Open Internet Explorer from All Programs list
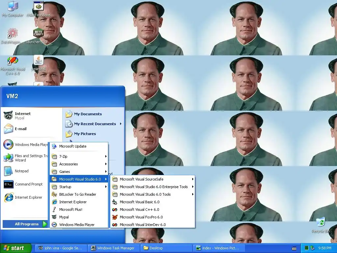This screenshot has height=253, width=337. pyautogui.click(x=79, y=202)
